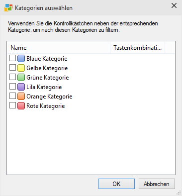The height and width of the screenshot is (196, 182).
Task: Check the Blaue Kategorie checkbox
Action: (x=12, y=58)
